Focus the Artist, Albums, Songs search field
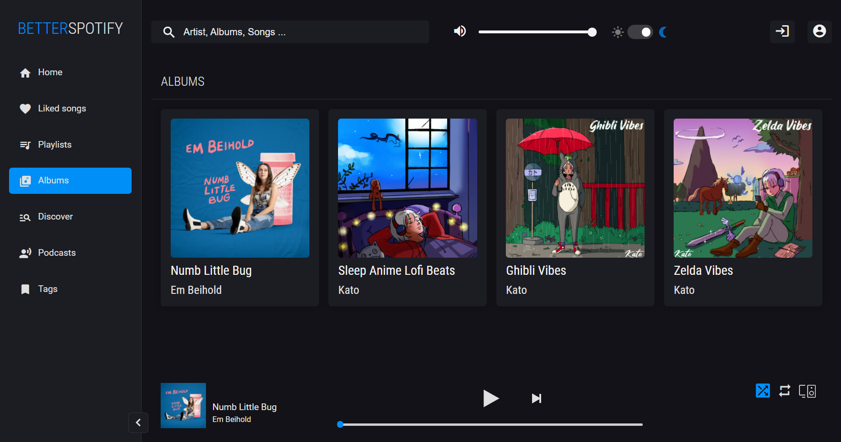841x442 pixels. click(x=290, y=32)
